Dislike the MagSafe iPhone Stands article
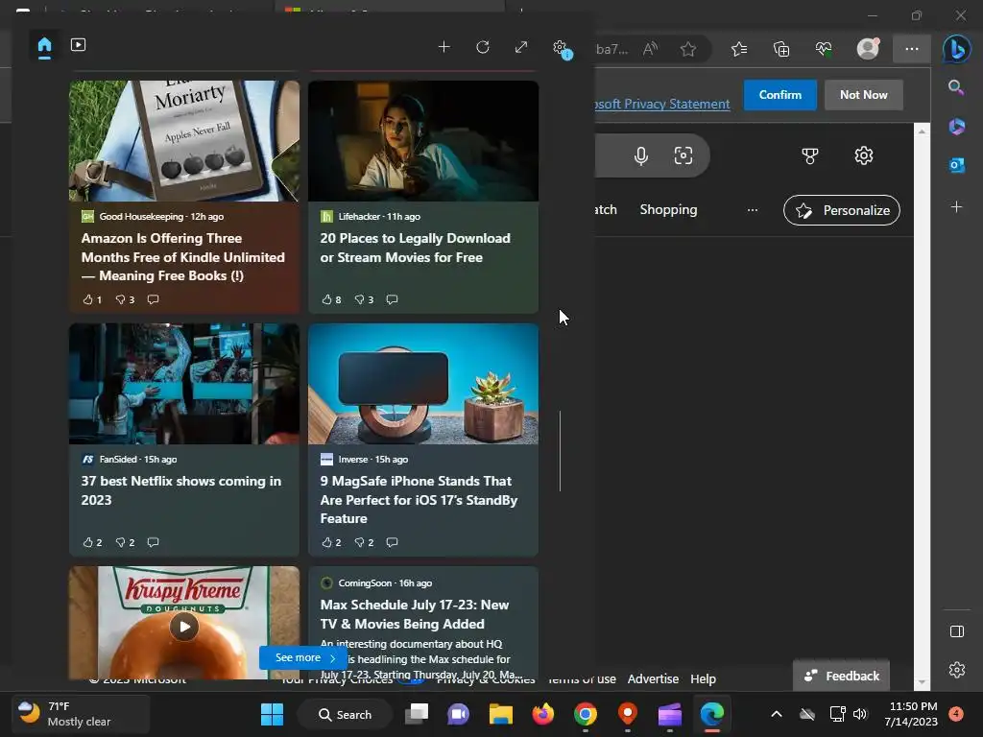983x737 pixels. click(364, 542)
